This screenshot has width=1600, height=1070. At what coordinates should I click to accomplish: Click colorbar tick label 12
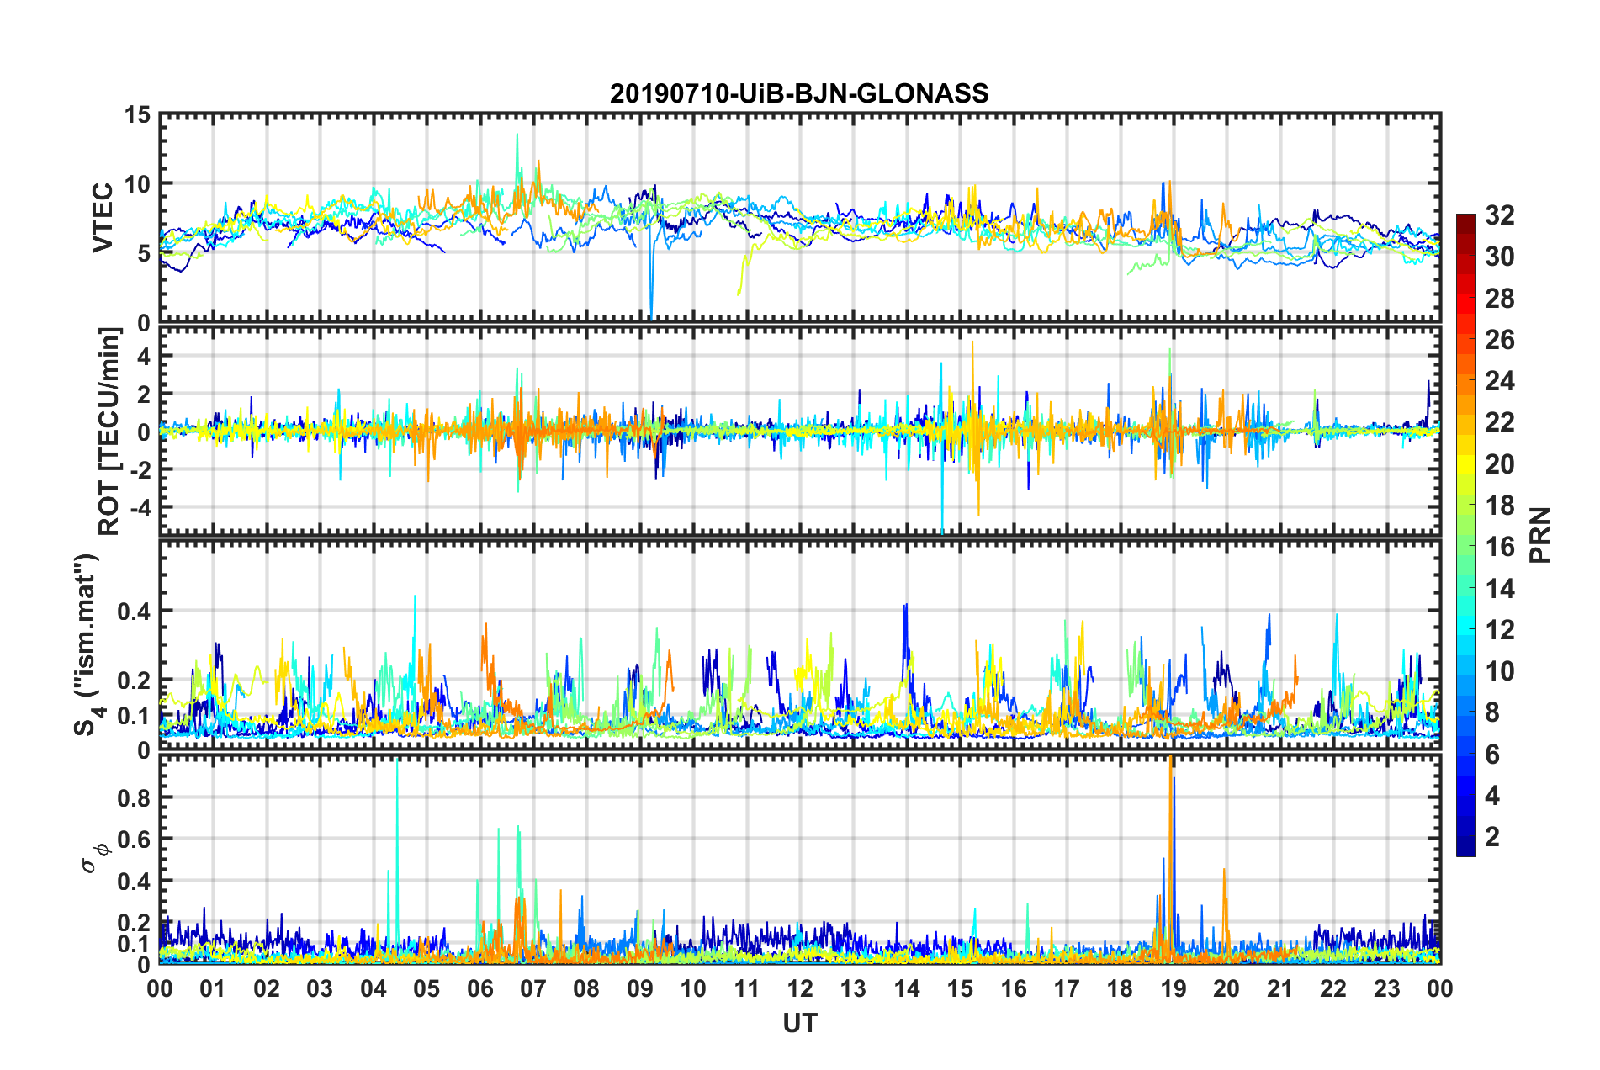[x=1499, y=630]
